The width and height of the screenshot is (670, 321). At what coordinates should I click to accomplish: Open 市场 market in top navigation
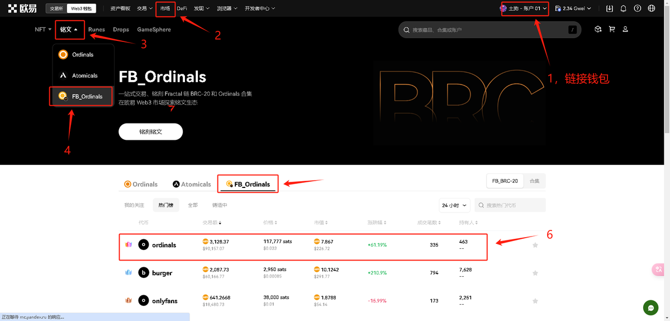[x=165, y=8]
